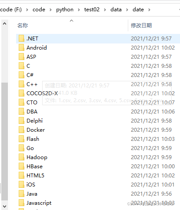Navigate to the test02 breadcrumb
Screen dimensions: 180x210
[x=92, y=10]
